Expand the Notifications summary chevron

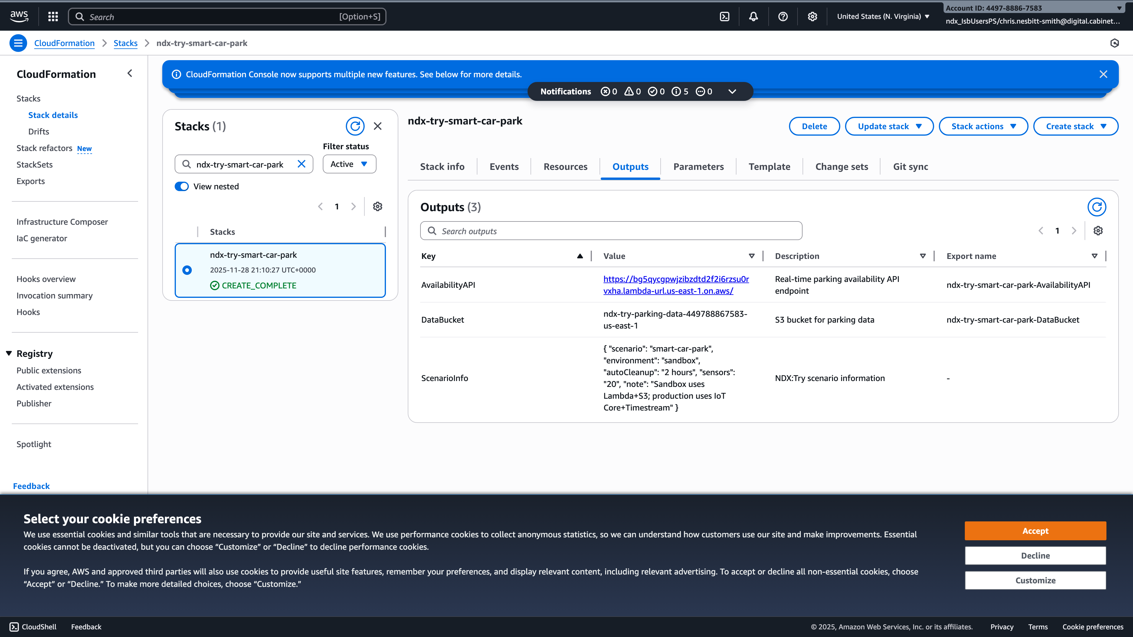click(732, 91)
